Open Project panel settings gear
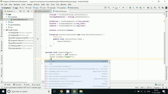This screenshot has height=94, width=168. tap(28, 11)
